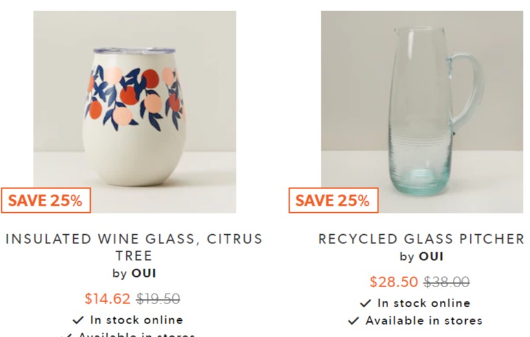Open Insulated Wine Glass, Citrus Tree title link

point(134,247)
